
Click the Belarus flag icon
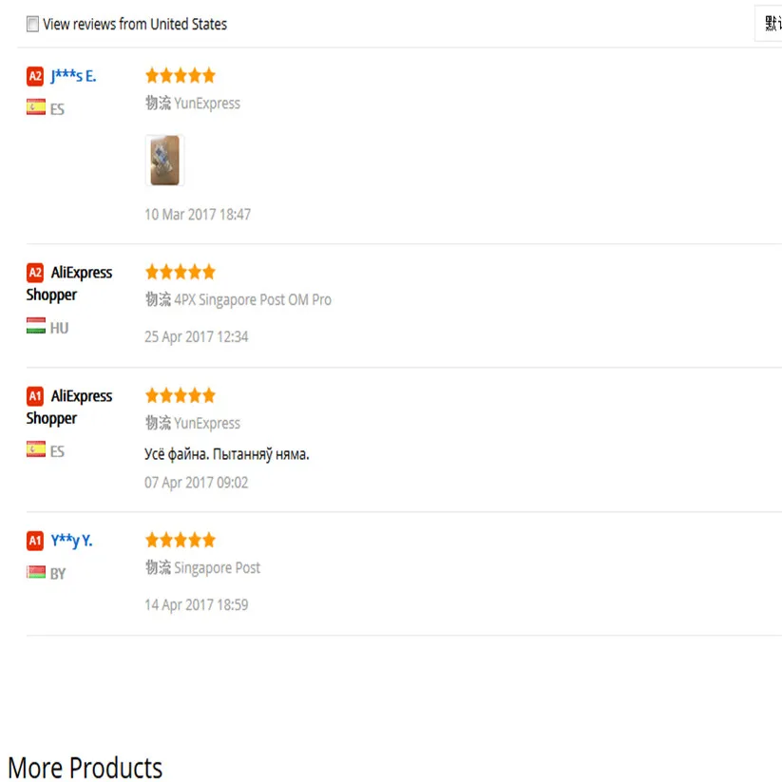(x=36, y=572)
